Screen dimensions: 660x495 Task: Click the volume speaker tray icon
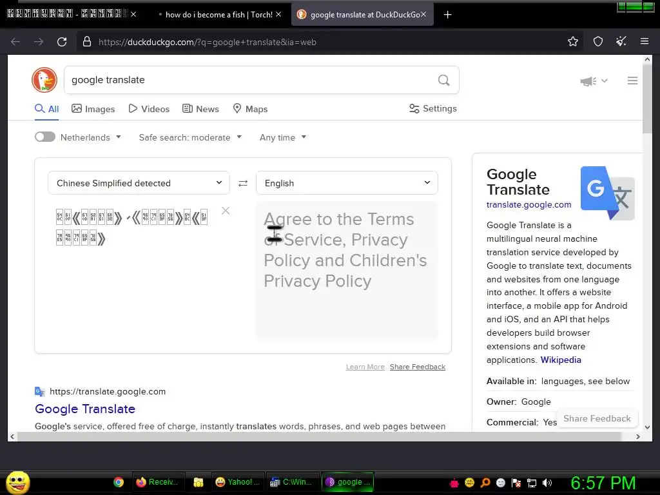coord(547,483)
